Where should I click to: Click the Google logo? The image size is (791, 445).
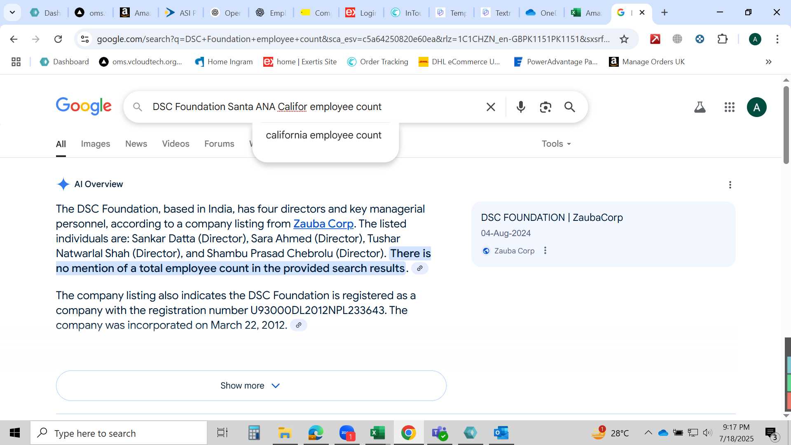click(84, 106)
